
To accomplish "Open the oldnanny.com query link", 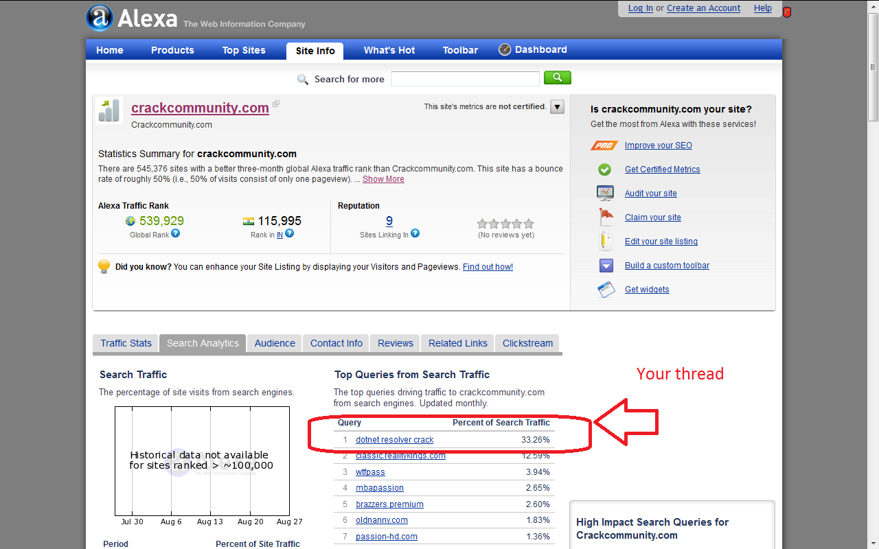I will tap(382, 520).
